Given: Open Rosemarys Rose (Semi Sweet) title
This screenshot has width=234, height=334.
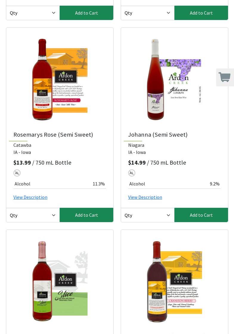Looking at the screenshot, I should (53, 135).
